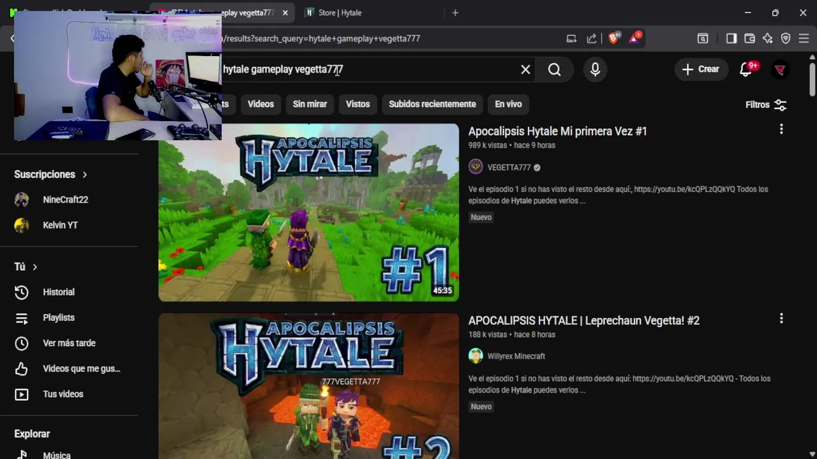This screenshot has width=817, height=459.
Task: Open the browser hamburger menu
Action: tap(804, 38)
